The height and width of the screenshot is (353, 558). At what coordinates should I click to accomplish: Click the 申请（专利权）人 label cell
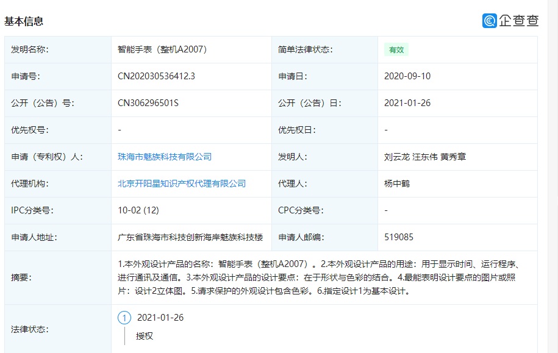click(x=58, y=157)
